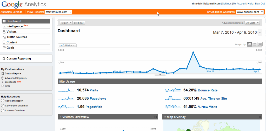This screenshot has width=266, height=131.
Task: Click the Mar 7, 2010 - Apr 6, 2010 date text
Action: [x=235, y=32]
